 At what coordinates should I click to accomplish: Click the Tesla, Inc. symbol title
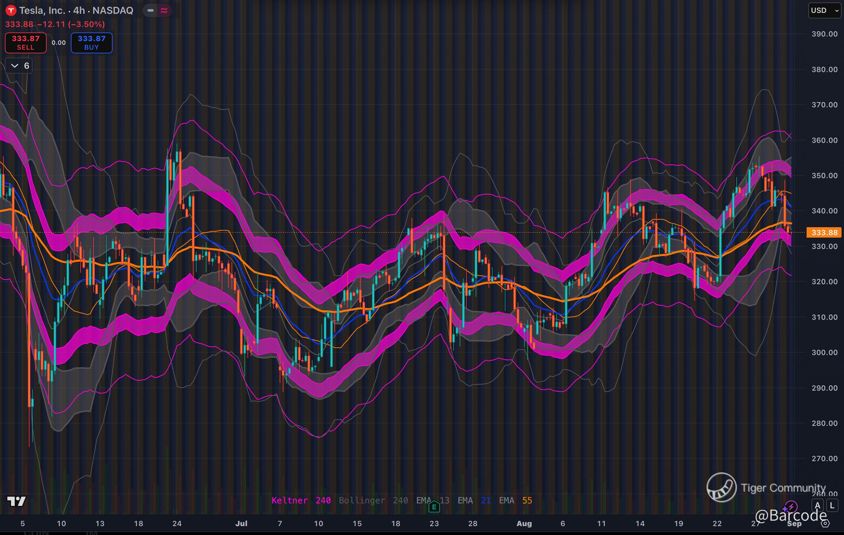coord(42,10)
